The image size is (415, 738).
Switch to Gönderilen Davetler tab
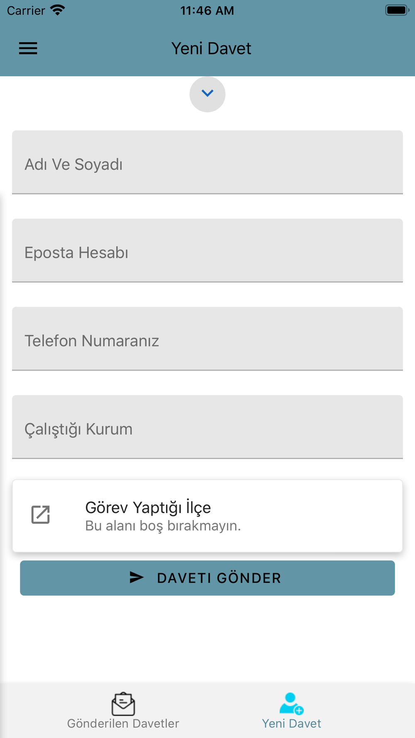123,711
